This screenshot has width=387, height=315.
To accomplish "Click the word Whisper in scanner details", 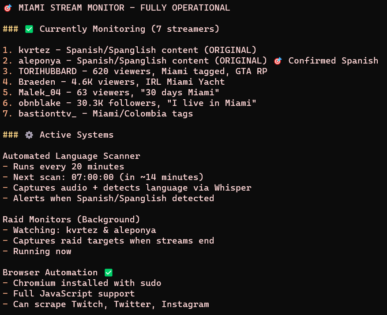I will pos(233,188).
